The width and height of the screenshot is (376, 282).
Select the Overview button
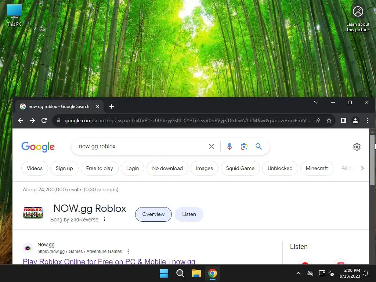click(153, 214)
